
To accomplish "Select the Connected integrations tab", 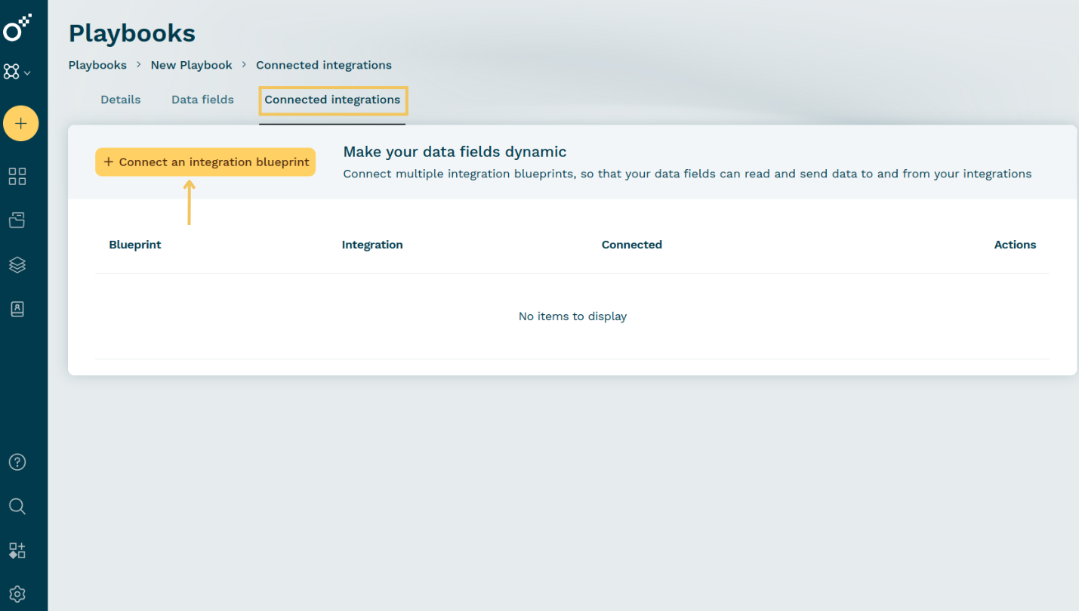I will pyautogui.click(x=332, y=100).
